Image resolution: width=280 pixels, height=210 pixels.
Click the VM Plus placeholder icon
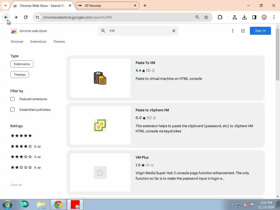pos(100,173)
